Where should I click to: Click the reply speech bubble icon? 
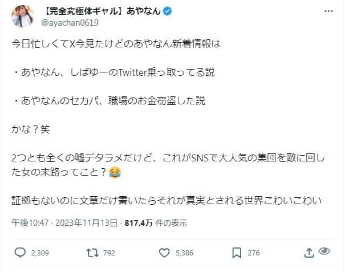(20, 251)
